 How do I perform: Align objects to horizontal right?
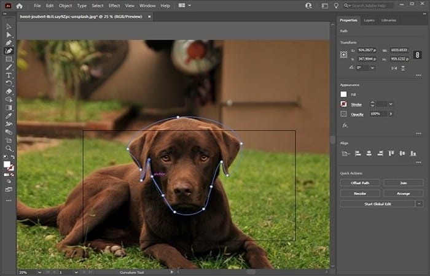click(x=380, y=153)
